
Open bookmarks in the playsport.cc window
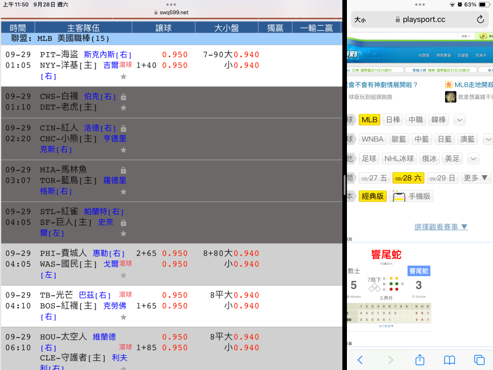pos(450,360)
